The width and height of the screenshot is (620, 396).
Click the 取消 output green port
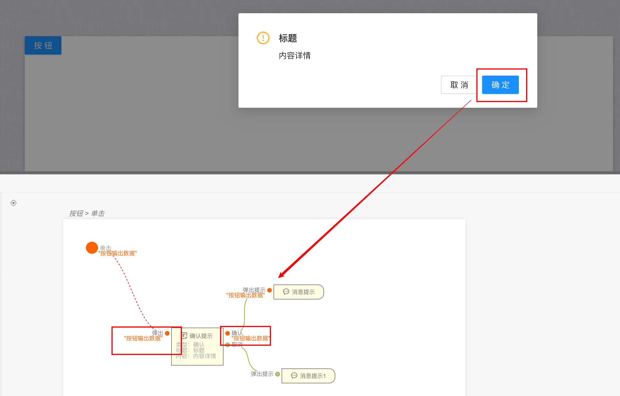coord(228,345)
